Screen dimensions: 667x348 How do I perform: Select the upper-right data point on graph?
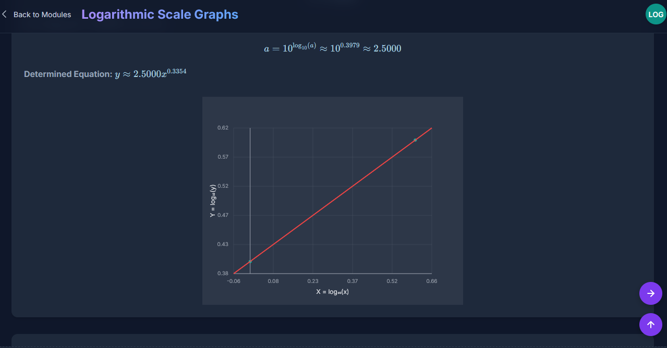[415, 140]
